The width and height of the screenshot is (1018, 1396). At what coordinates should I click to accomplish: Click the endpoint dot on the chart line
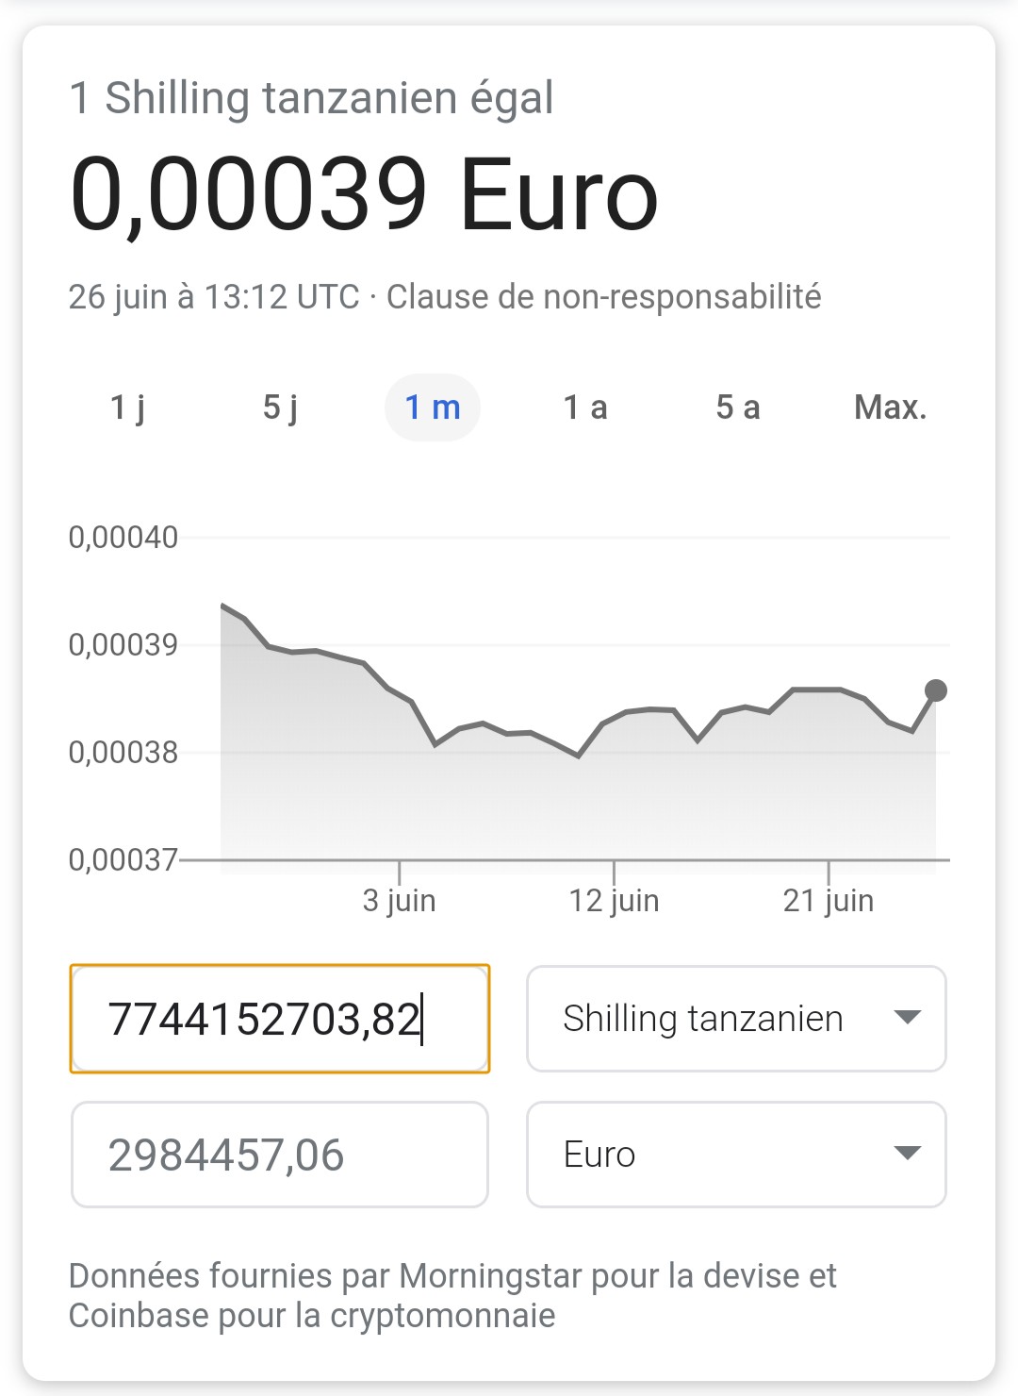936,690
